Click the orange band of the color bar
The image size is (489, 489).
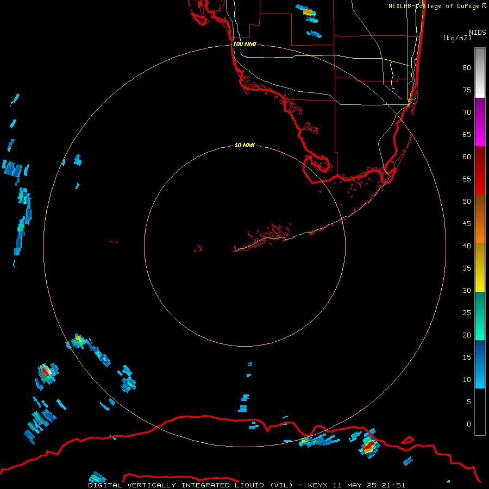tap(480, 218)
